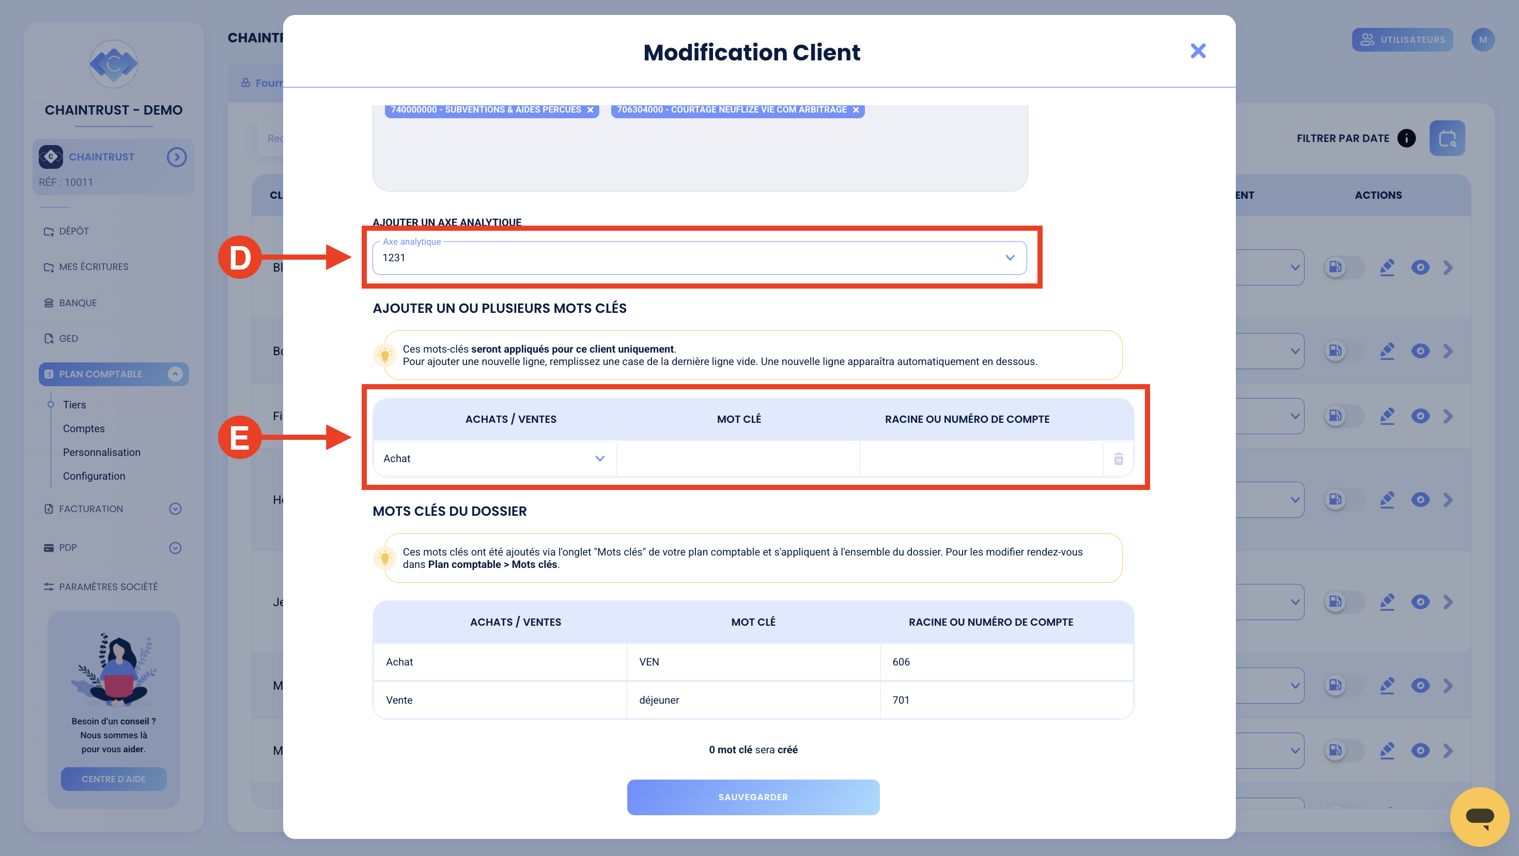Expand the Facturation sidebar section
The image size is (1519, 856).
[x=175, y=509]
